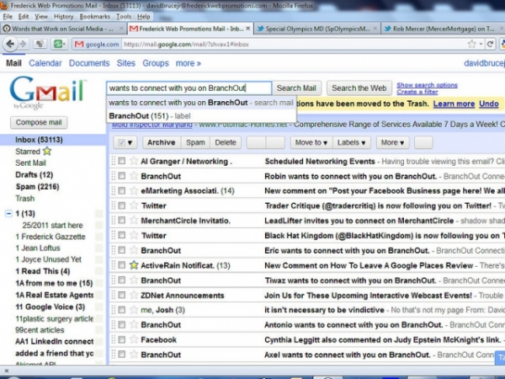Star the ZDNet Announcements email

[134, 295]
